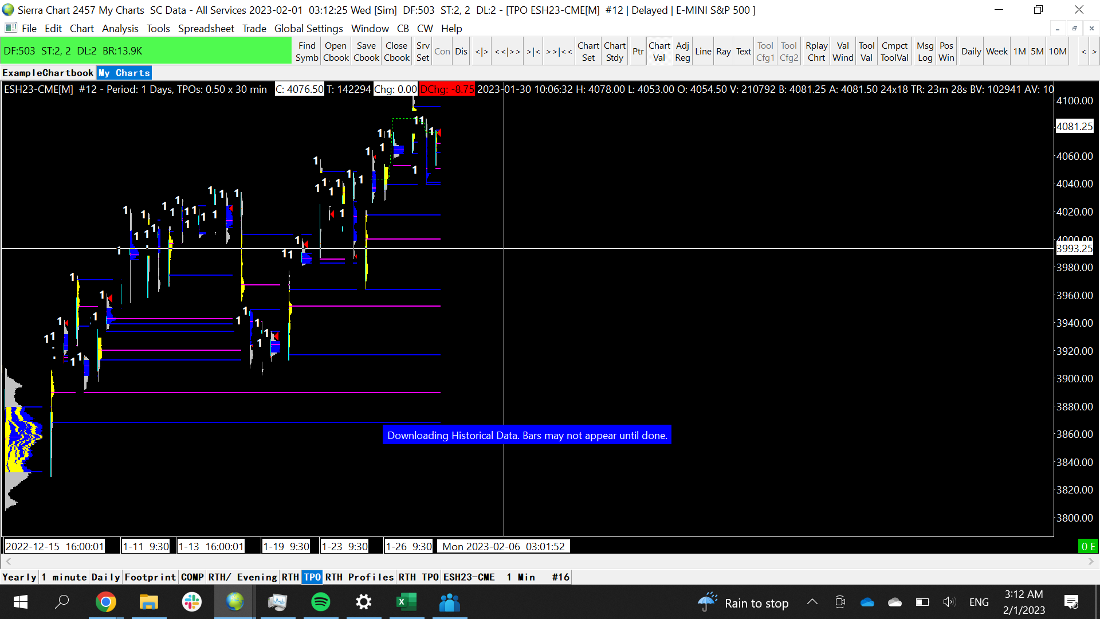Select the Ray drawing tool
Image resolution: width=1100 pixels, height=619 pixels.
click(723, 52)
